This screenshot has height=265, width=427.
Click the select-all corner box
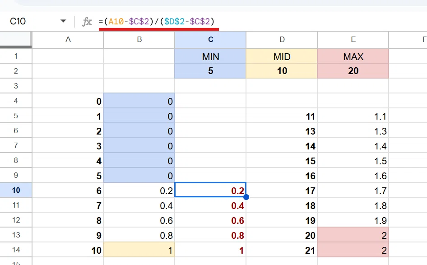pyautogui.click(x=16, y=40)
